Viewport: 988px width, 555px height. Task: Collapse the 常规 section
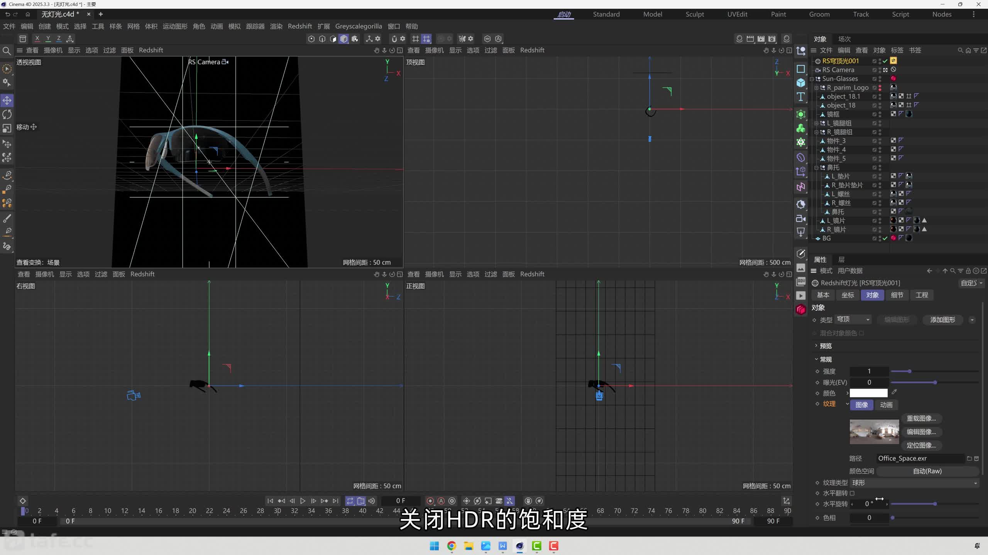click(x=816, y=359)
